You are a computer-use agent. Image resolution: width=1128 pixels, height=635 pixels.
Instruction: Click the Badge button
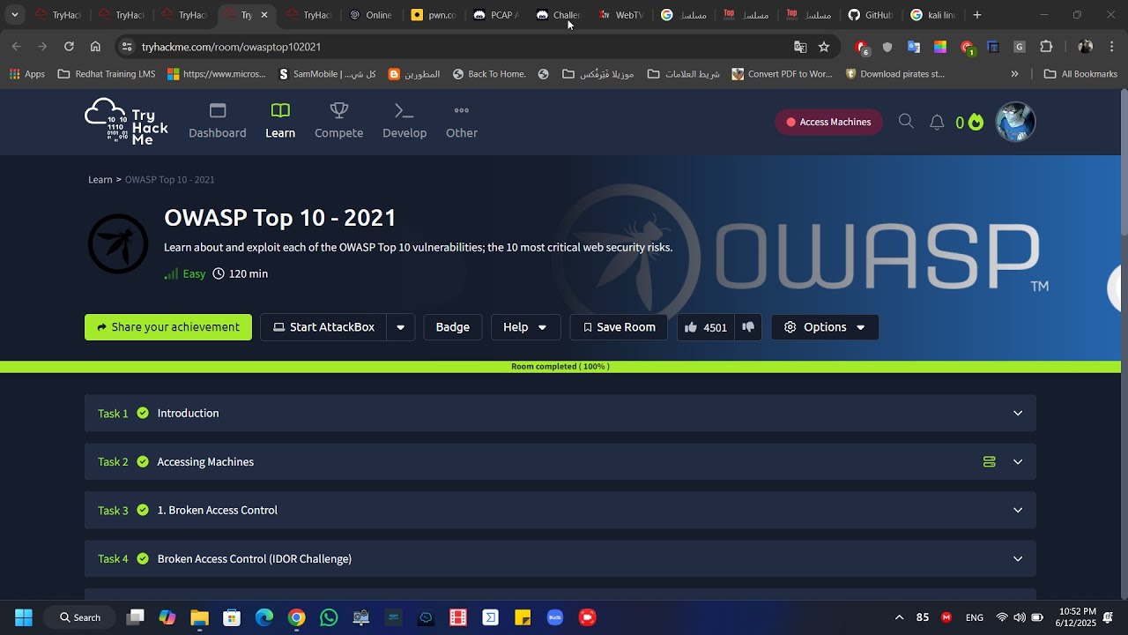coord(453,327)
